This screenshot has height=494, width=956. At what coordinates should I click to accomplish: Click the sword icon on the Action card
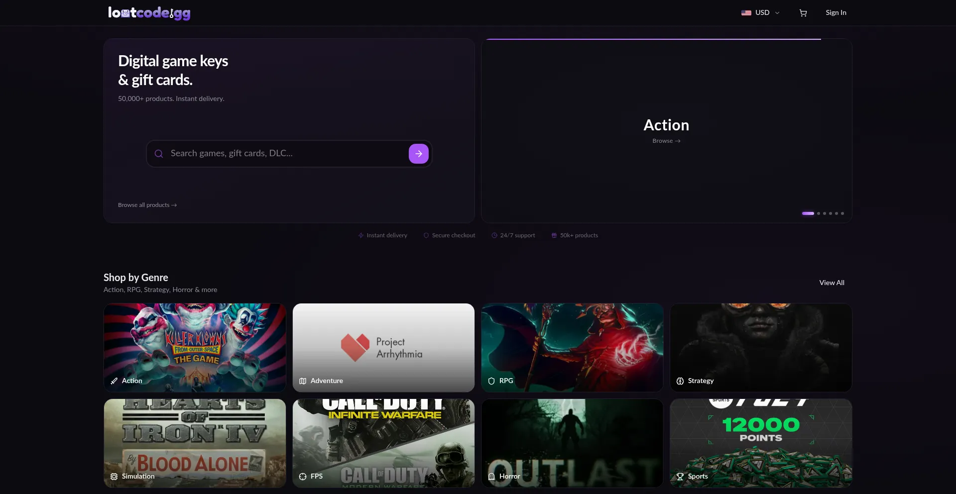coord(114,381)
